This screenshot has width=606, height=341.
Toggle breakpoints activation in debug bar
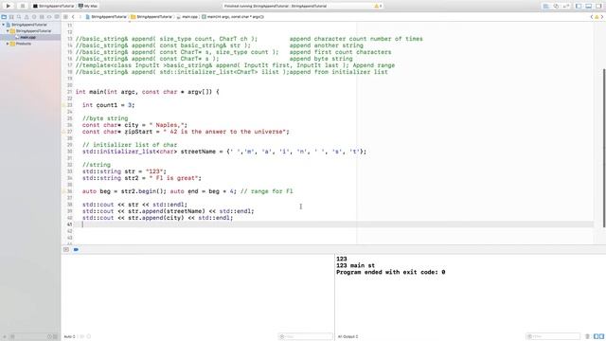point(76,250)
